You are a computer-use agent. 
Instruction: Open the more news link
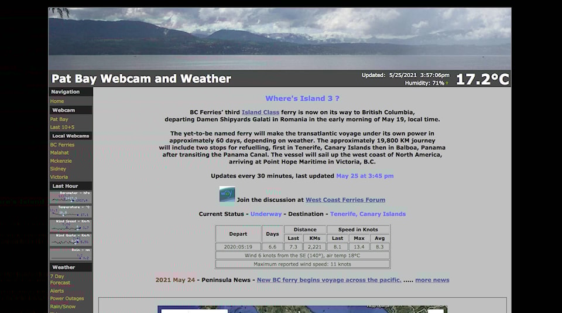(x=432, y=280)
